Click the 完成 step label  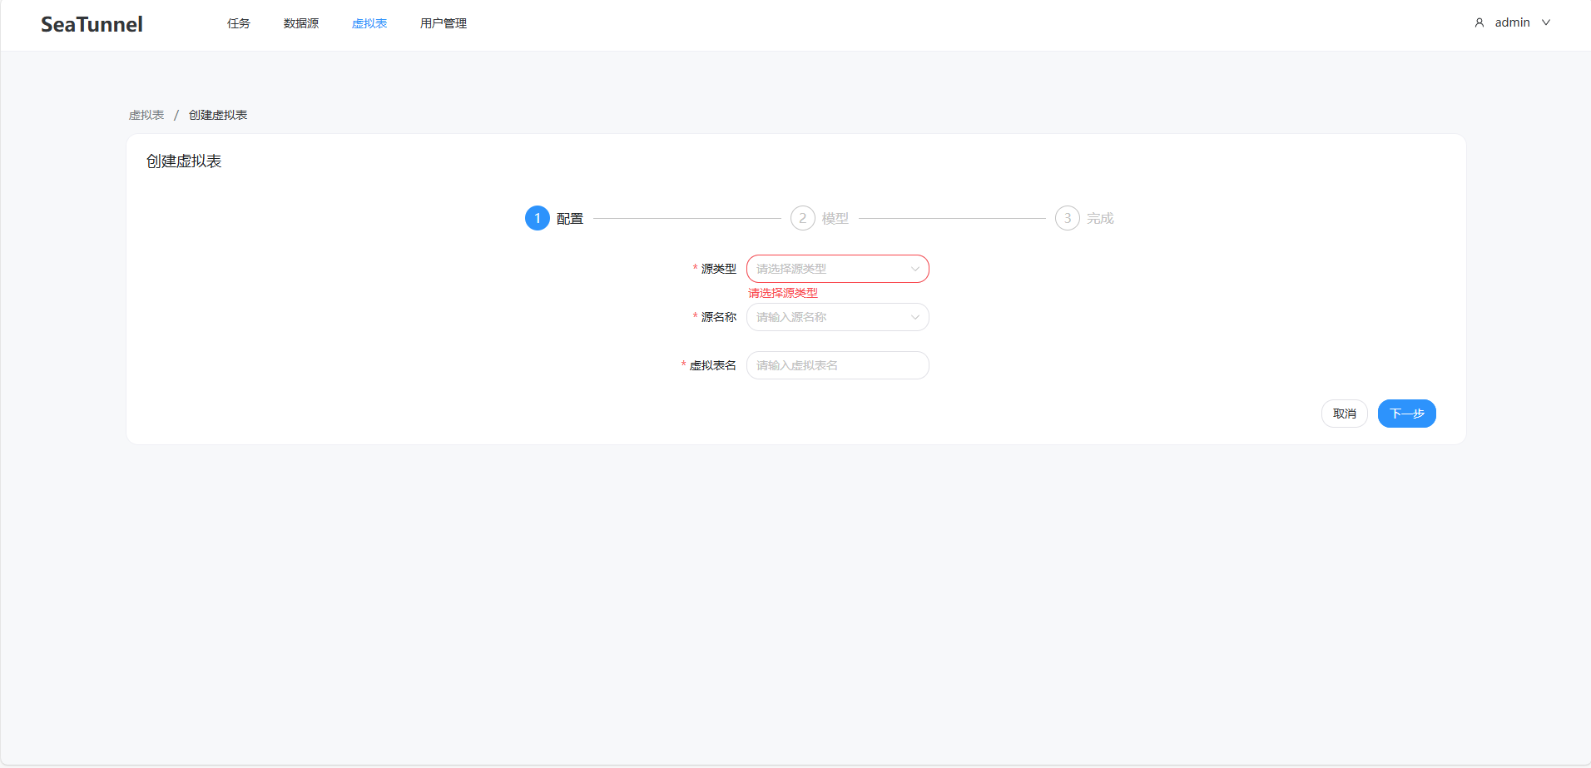(x=1100, y=218)
